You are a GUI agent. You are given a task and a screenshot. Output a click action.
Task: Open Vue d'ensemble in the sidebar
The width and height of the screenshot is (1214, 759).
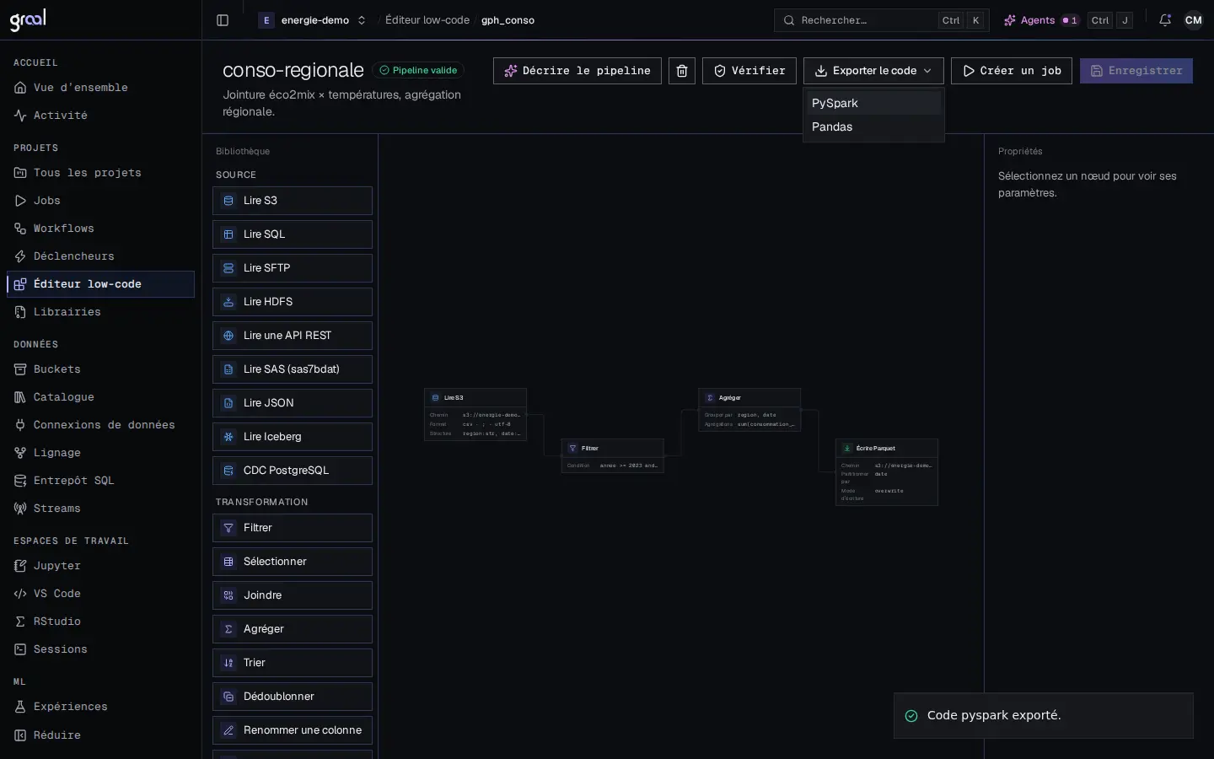tap(100, 88)
